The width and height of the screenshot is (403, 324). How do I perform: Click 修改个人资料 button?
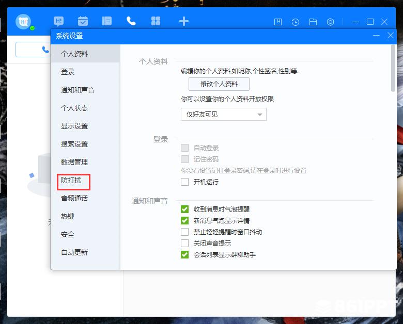(x=219, y=84)
